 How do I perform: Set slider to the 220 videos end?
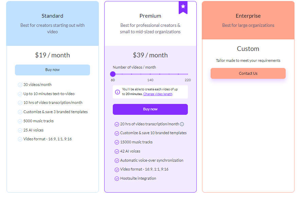pyautogui.click(x=188, y=74)
